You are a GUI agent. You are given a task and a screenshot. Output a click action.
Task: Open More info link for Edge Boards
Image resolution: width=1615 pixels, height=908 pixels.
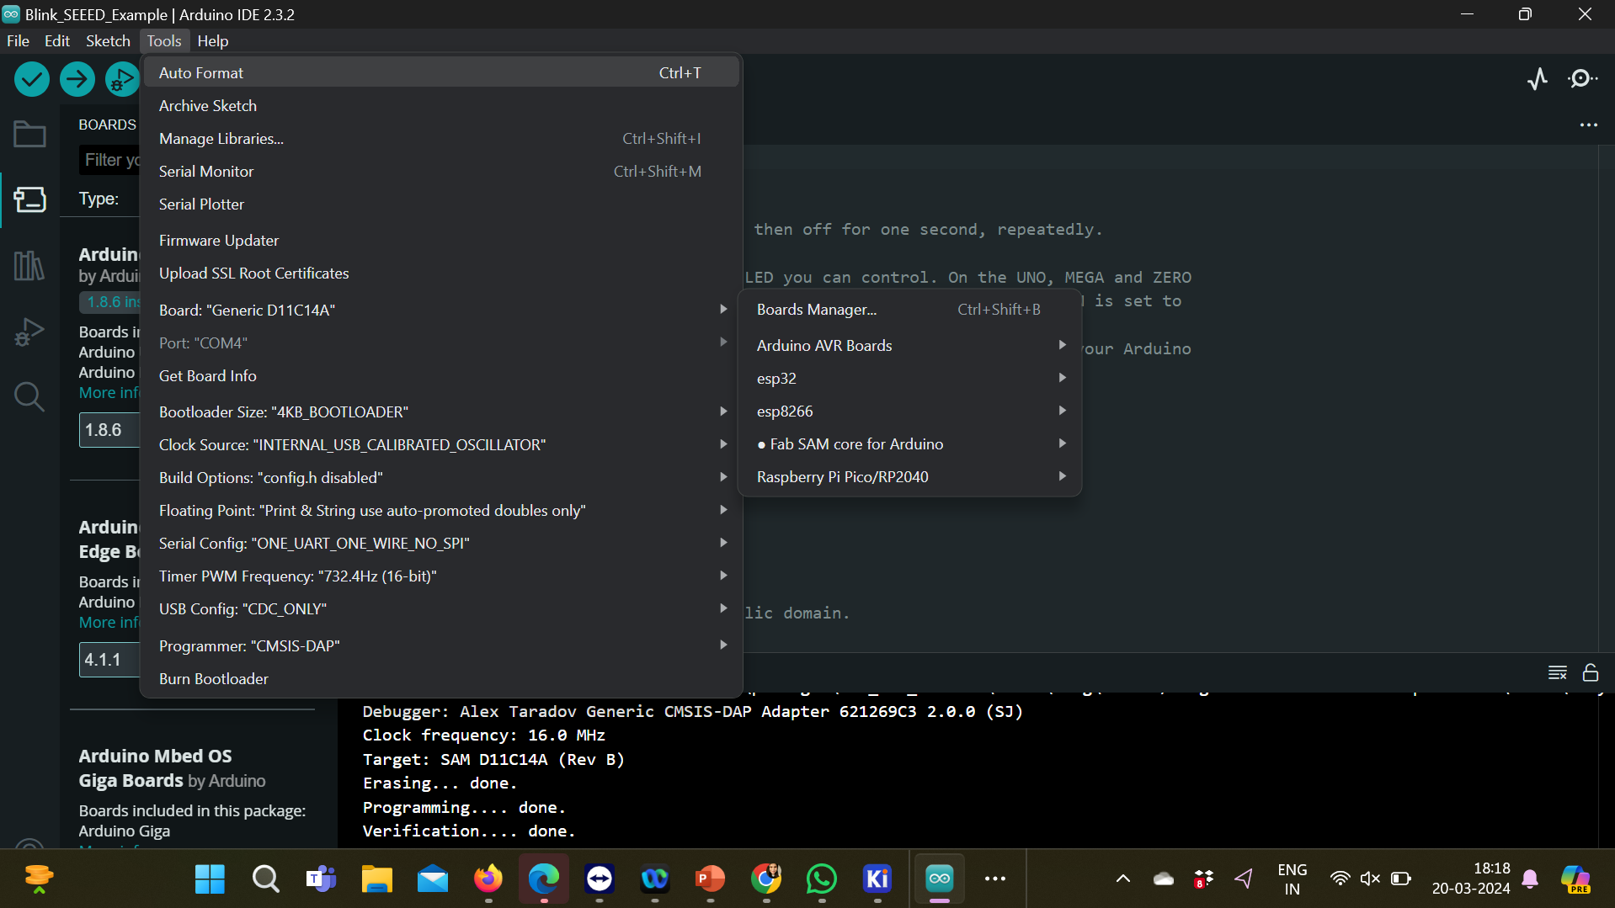(x=109, y=622)
